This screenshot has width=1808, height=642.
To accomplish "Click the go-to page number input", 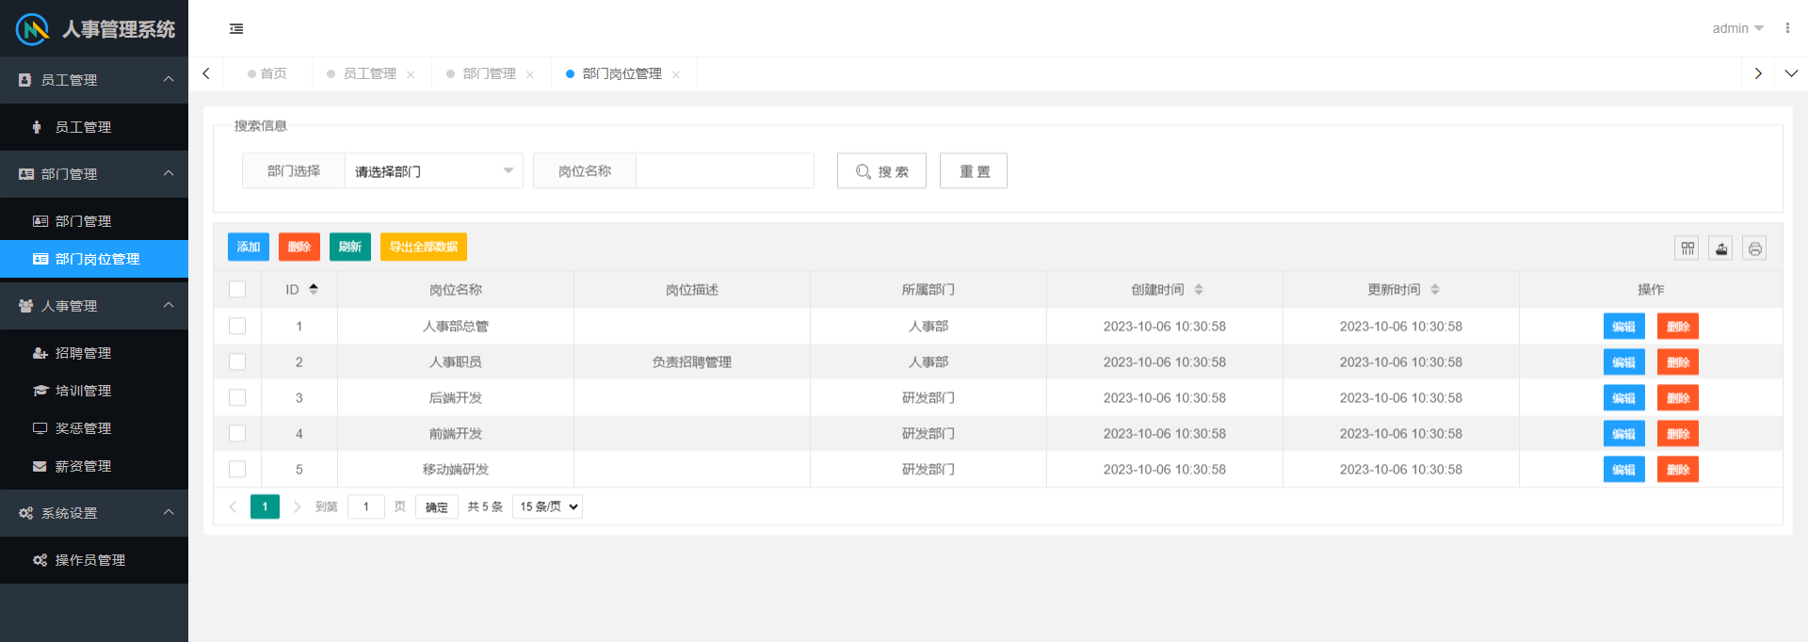I will click(x=366, y=506).
